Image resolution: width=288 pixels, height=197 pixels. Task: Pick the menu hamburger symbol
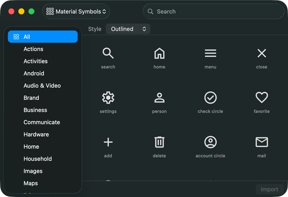(210, 53)
